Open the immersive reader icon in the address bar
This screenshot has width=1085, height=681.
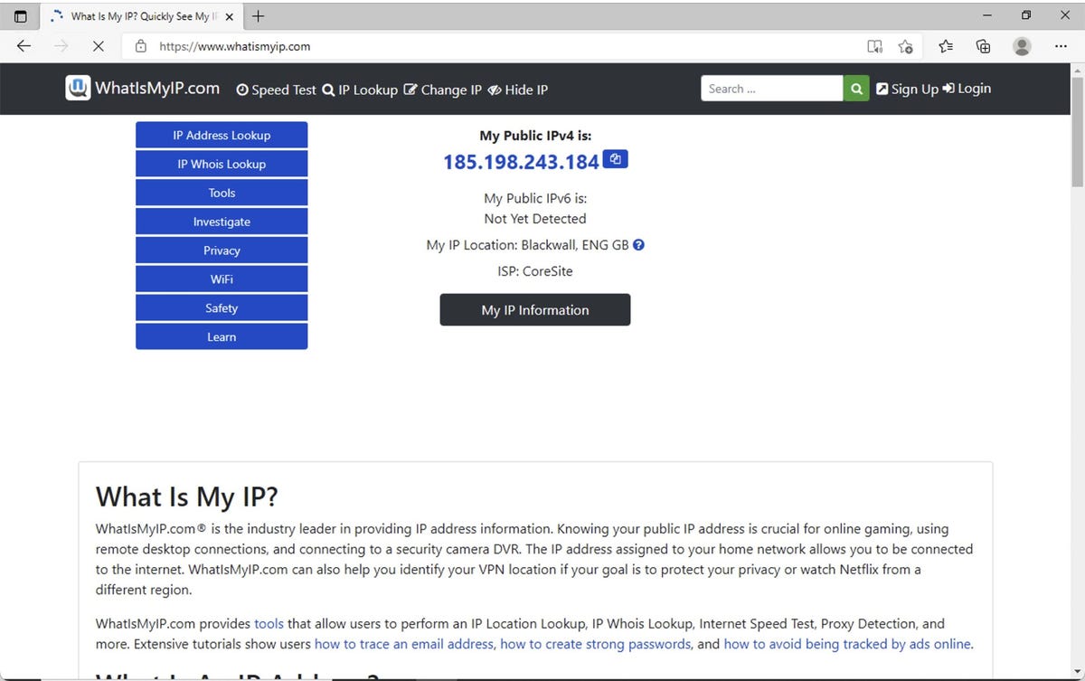click(874, 46)
